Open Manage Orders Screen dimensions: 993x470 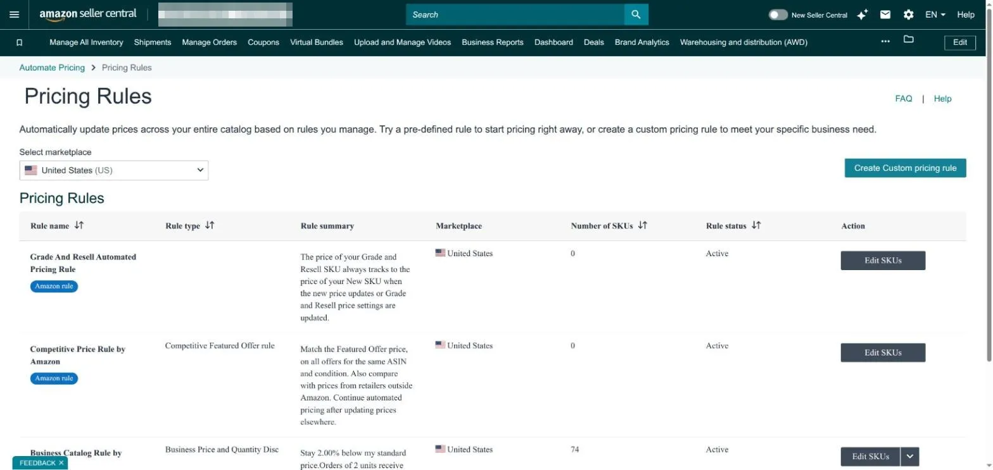coord(210,42)
